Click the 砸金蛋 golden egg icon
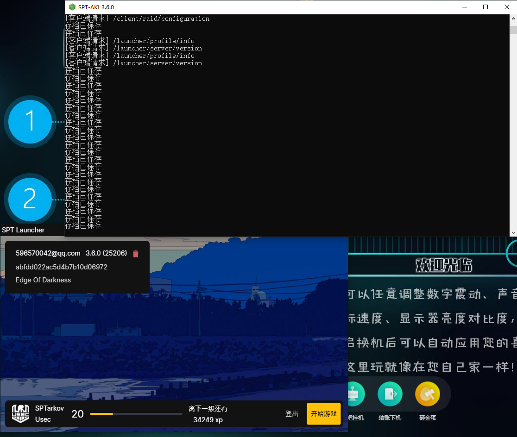This screenshot has width=517, height=437. pyautogui.click(x=427, y=394)
